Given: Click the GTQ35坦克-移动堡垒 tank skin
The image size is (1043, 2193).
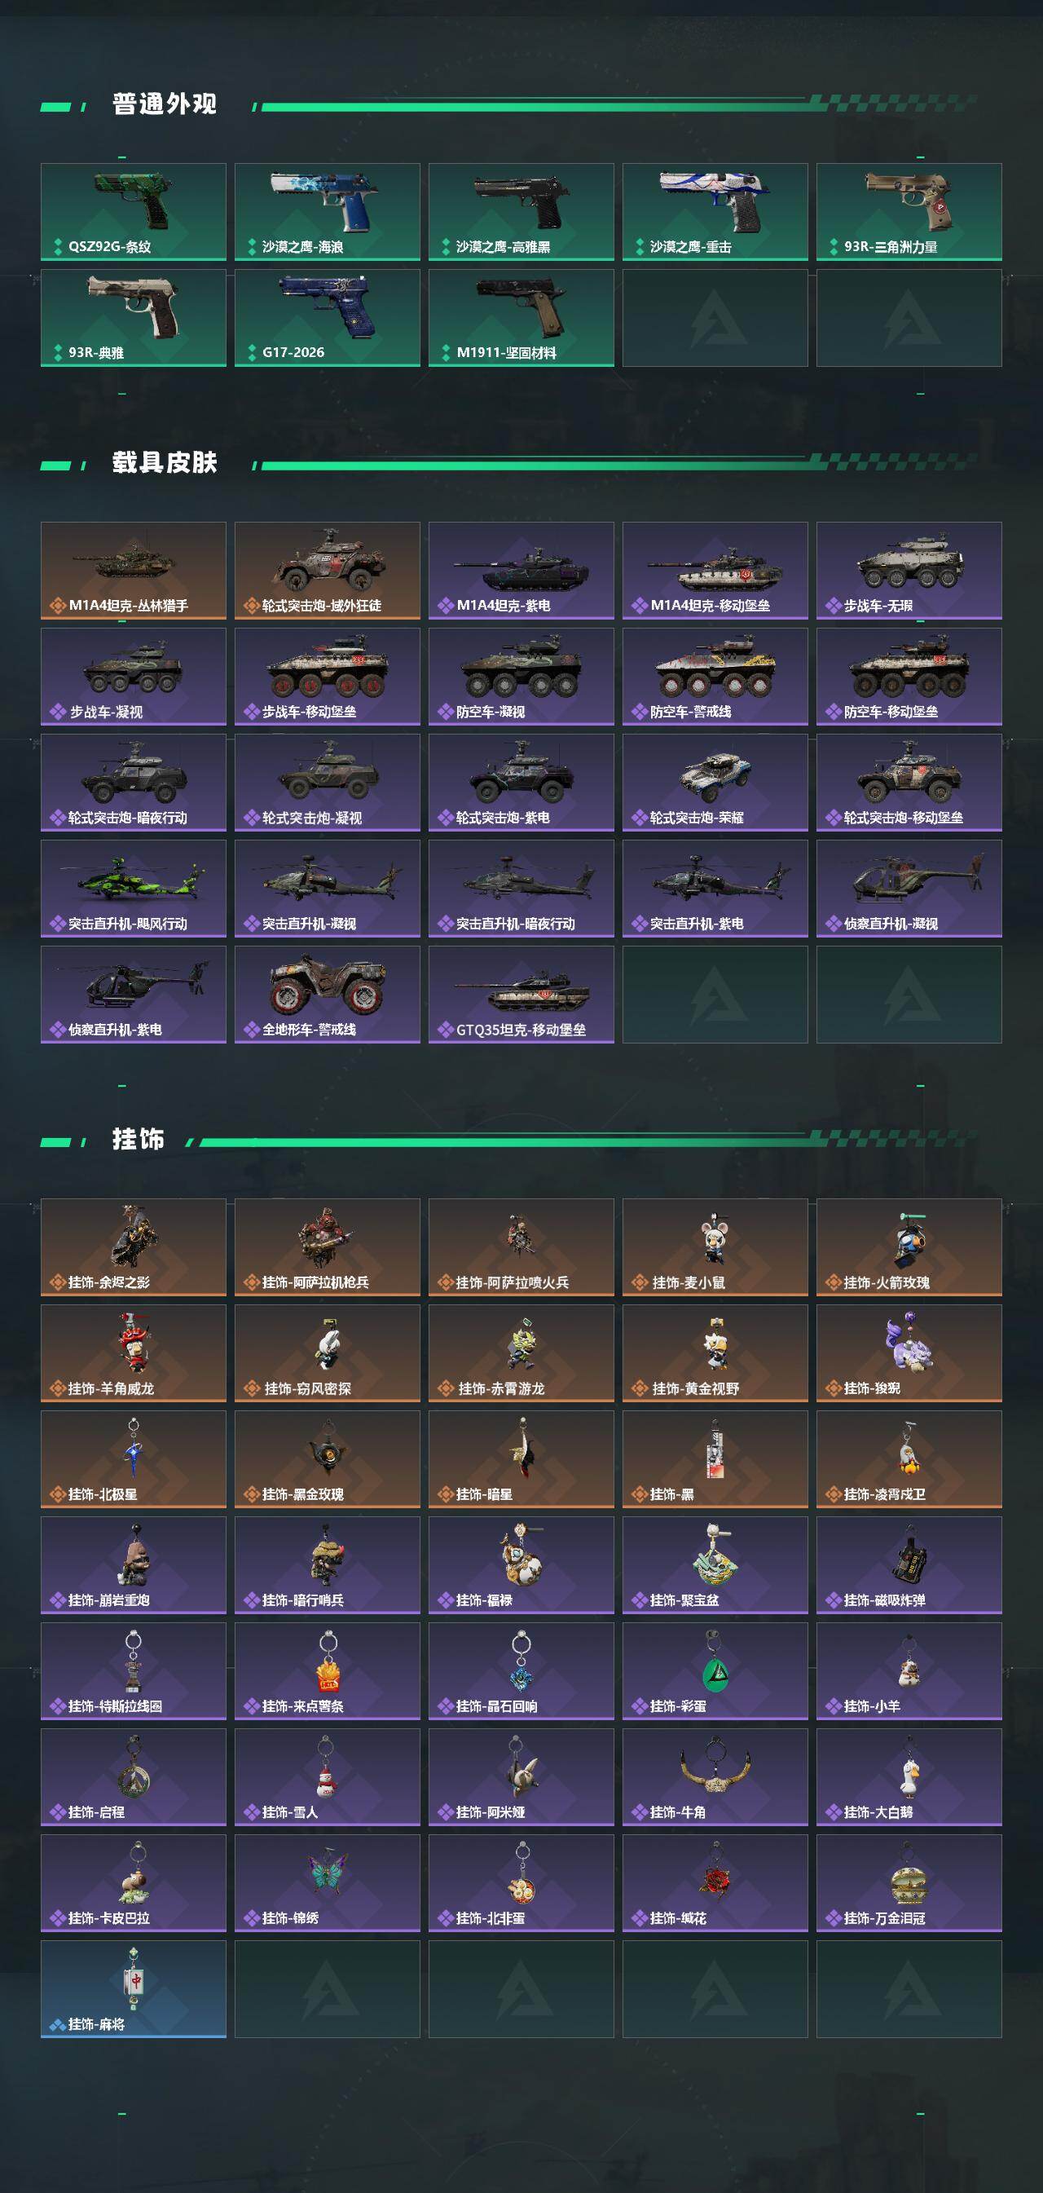Looking at the screenshot, I should [x=521, y=995].
